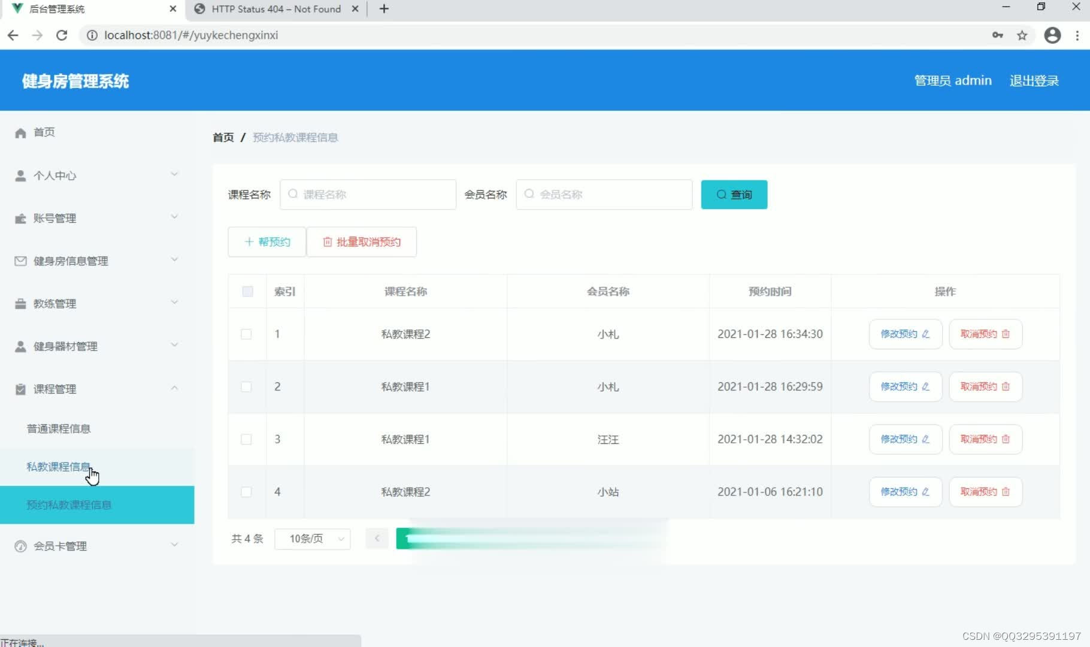The image size is (1090, 647).
Task: Collapse the 课程管理 menu chevron
Action: click(174, 388)
